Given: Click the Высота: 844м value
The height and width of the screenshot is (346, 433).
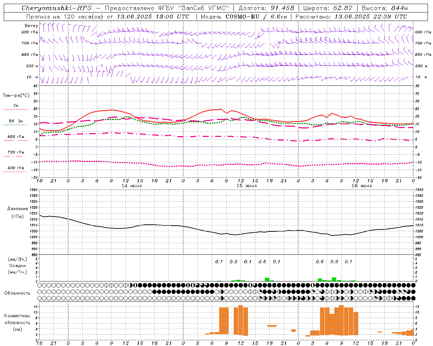Looking at the screenshot, I should click(x=385, y=8).
